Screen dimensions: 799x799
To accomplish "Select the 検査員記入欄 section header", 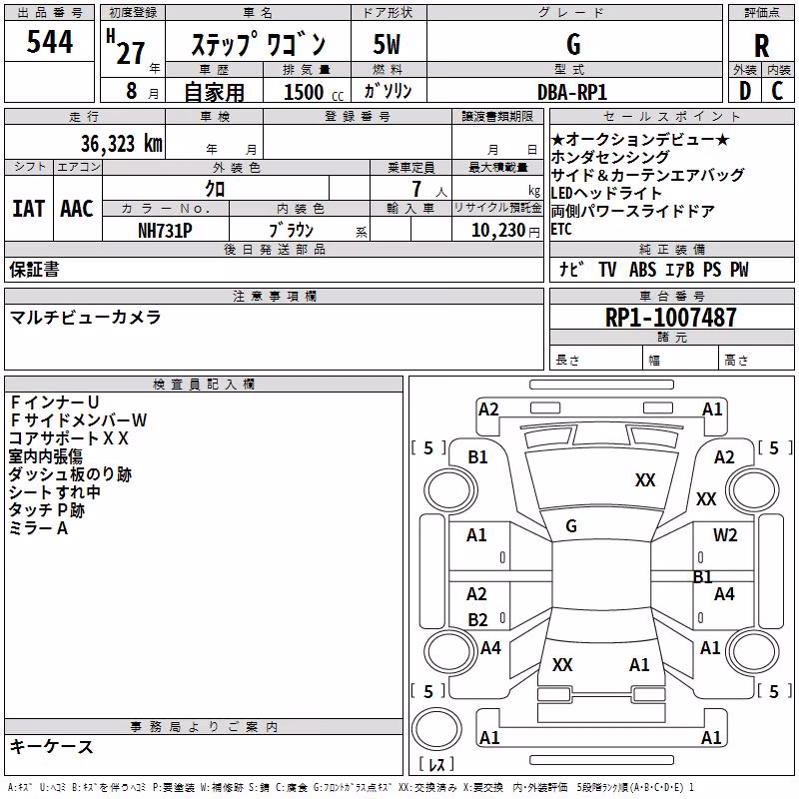I will pyautogui.click(x=204, y=384).
